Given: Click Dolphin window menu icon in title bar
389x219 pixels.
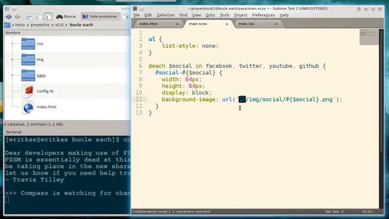Looking at the screenshot, I should (x=7, y=9).
